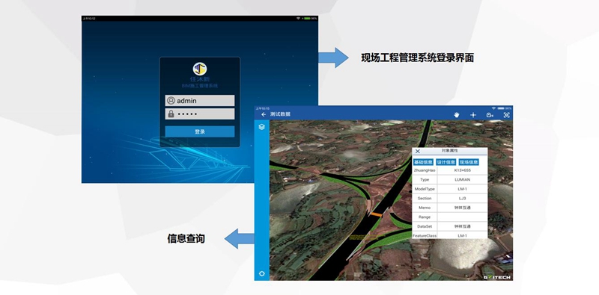
Task: Select the ZhuangHao K13+655 row
Action: pyautogui.click(x=450, y=170)
